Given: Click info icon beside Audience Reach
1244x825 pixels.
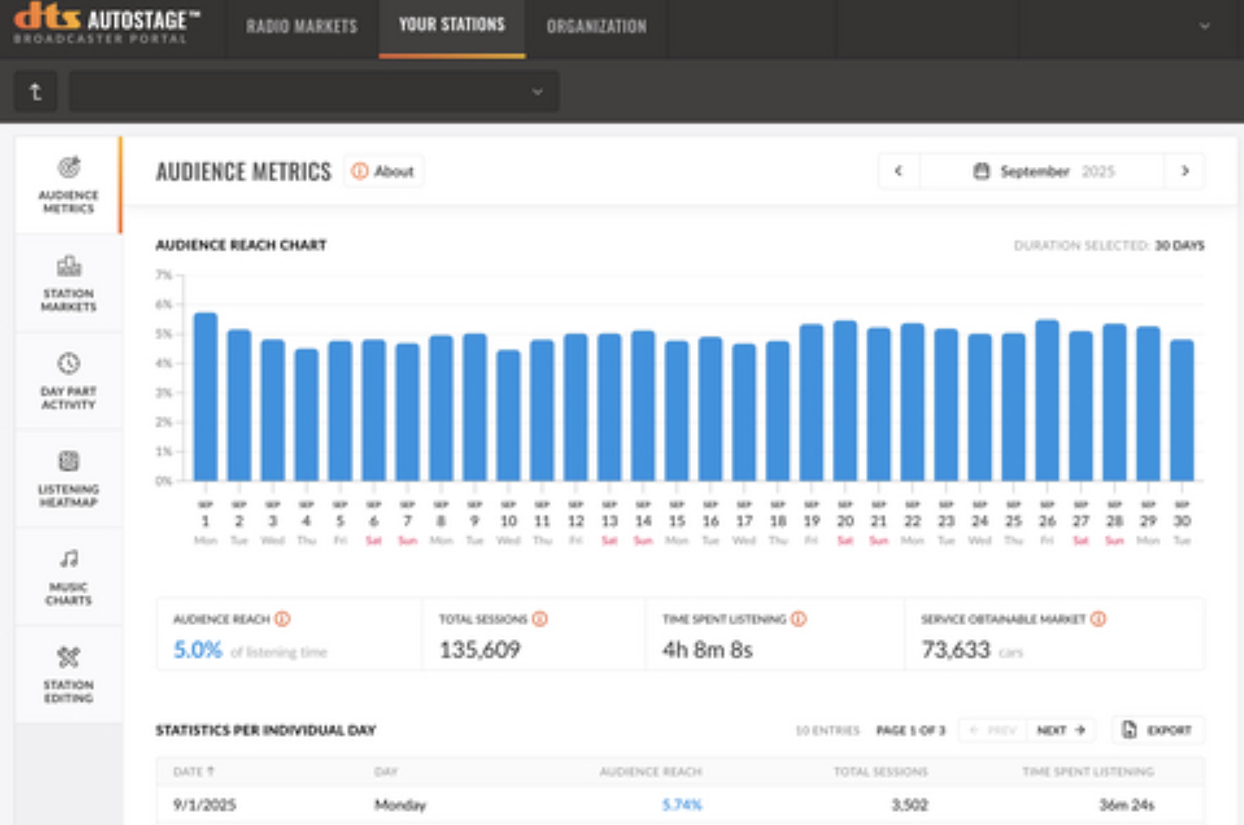Looking at the screenshot, I should (x=282, y=619).
